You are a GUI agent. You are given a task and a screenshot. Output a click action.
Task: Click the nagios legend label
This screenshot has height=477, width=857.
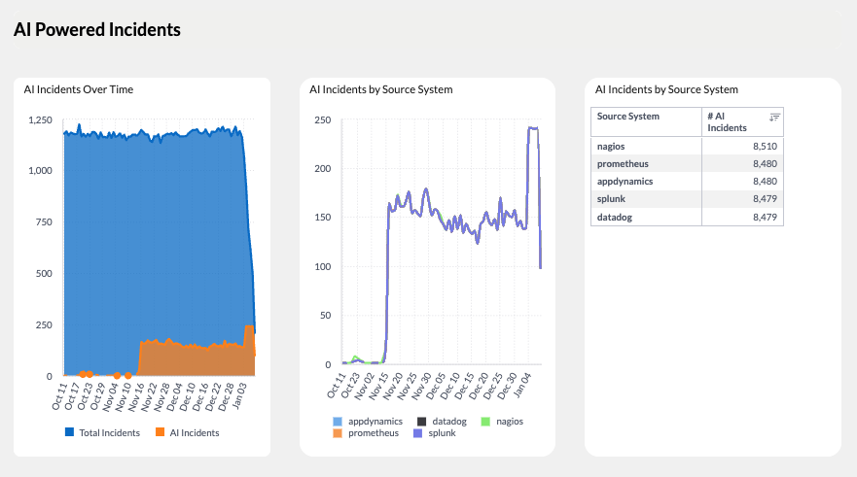pos(510,422)
